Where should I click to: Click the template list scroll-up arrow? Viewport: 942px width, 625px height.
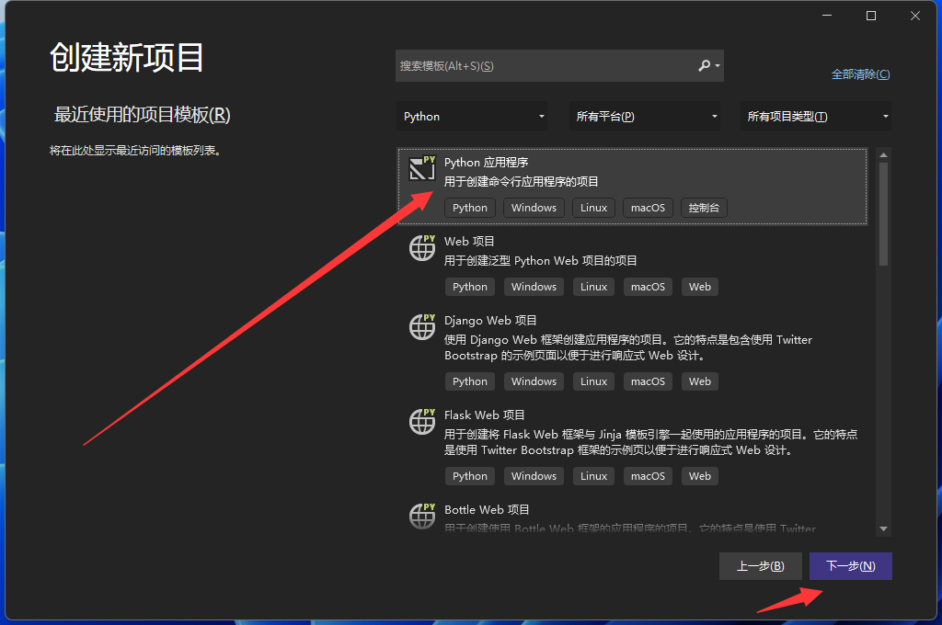[883, 155]
